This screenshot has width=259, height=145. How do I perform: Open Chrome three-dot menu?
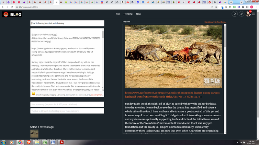coord(256,7)
